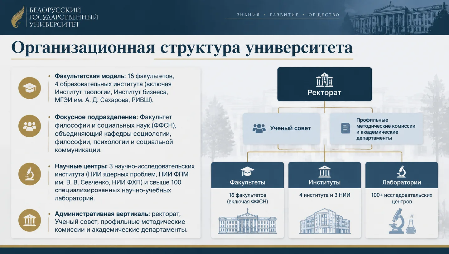
Task: Click the Институты card header label
Action: pyautogui.click(x=325, y=182)
